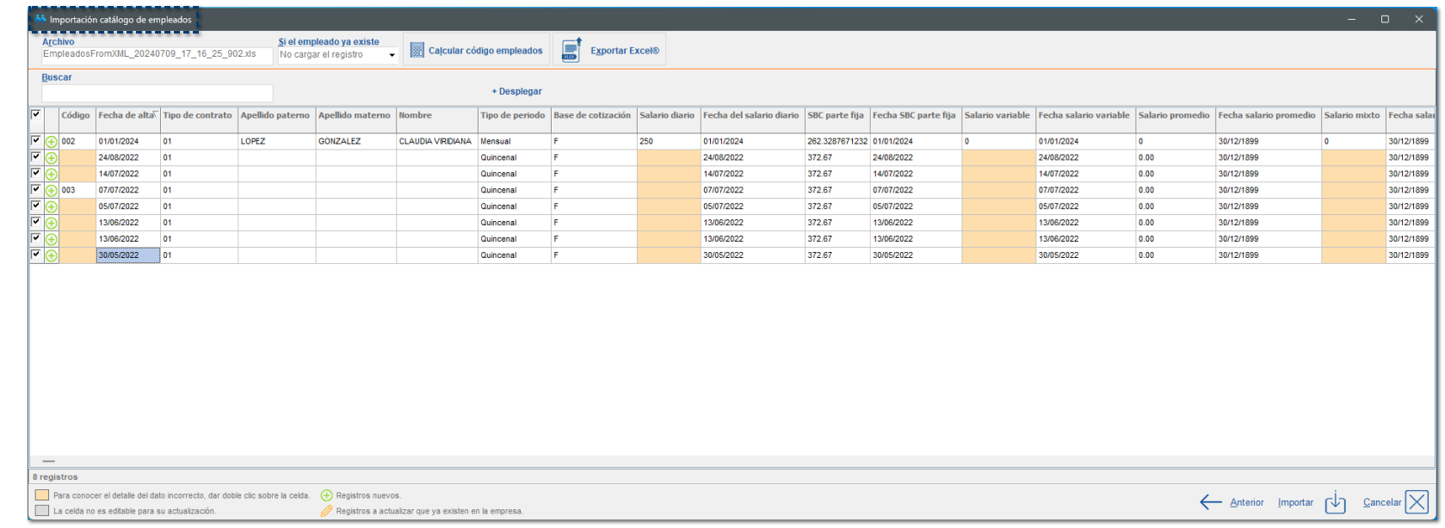Screen dimensions: 1445x528
Task: Open the 'Si el empleado ya existe' dropdown
Action: [392, 55]
